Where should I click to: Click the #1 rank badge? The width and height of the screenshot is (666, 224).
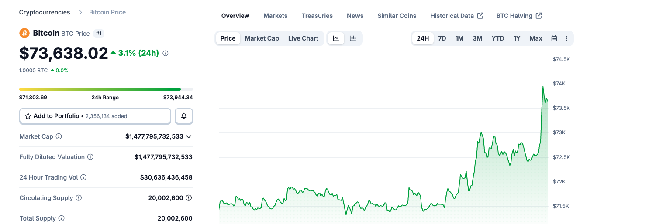tap(99, 34)
